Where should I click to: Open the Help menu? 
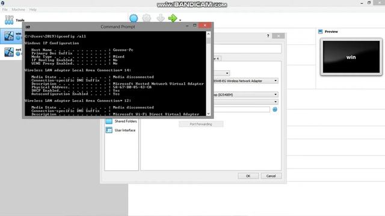coord(32,10)
